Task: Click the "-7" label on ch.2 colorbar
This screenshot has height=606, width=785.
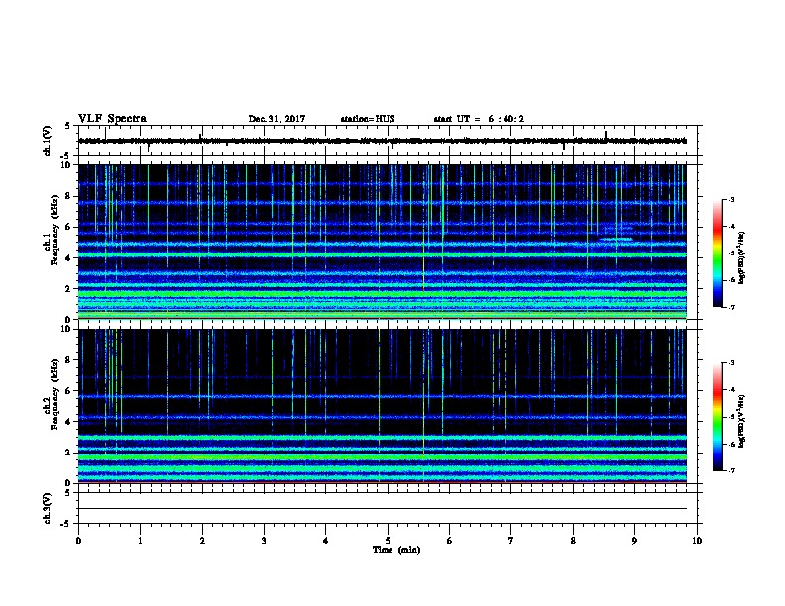Action: click(730, 471)
